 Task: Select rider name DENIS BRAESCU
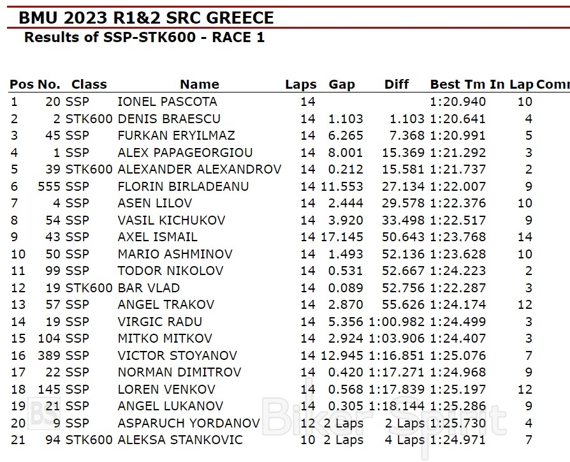click(169, 119)
